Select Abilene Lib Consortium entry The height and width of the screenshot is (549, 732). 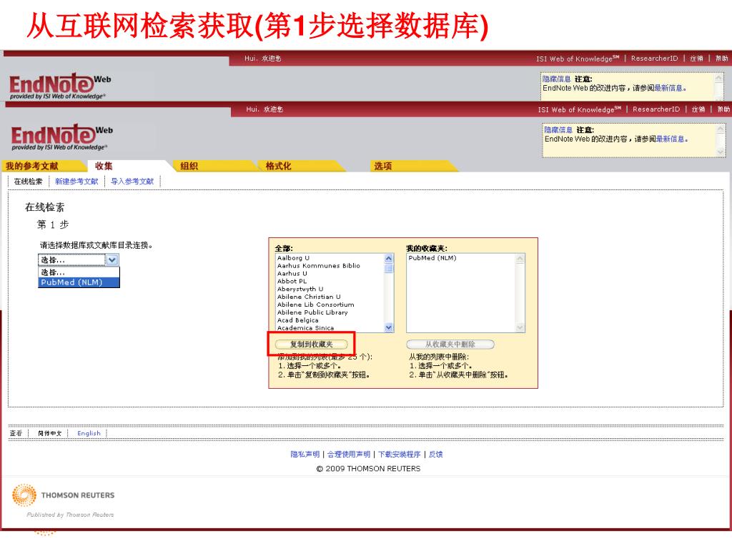tap(315, 305)
